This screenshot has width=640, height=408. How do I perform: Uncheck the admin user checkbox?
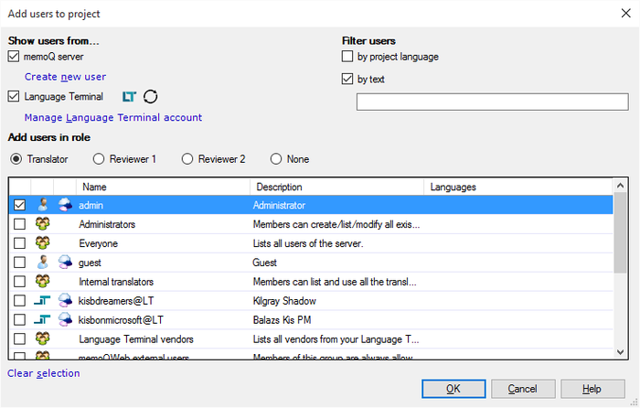coord(19,205)
